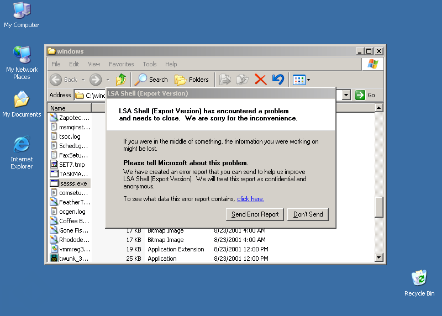The height and width of the screenshot is (316, 442).
Task: Open the Help menu
Action: tap(171, 64)
